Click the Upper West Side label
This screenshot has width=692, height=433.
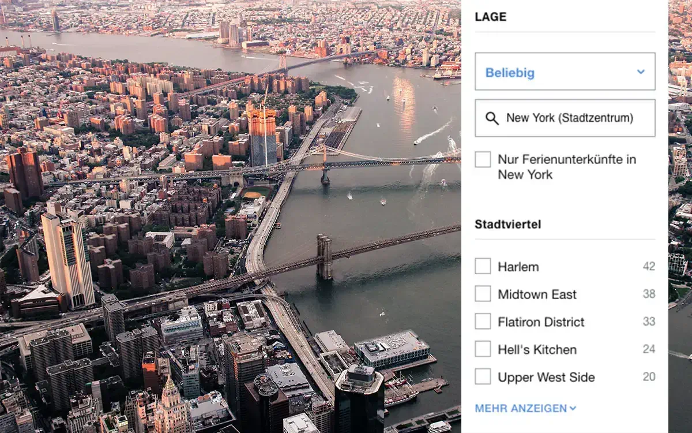pos(547,378)
